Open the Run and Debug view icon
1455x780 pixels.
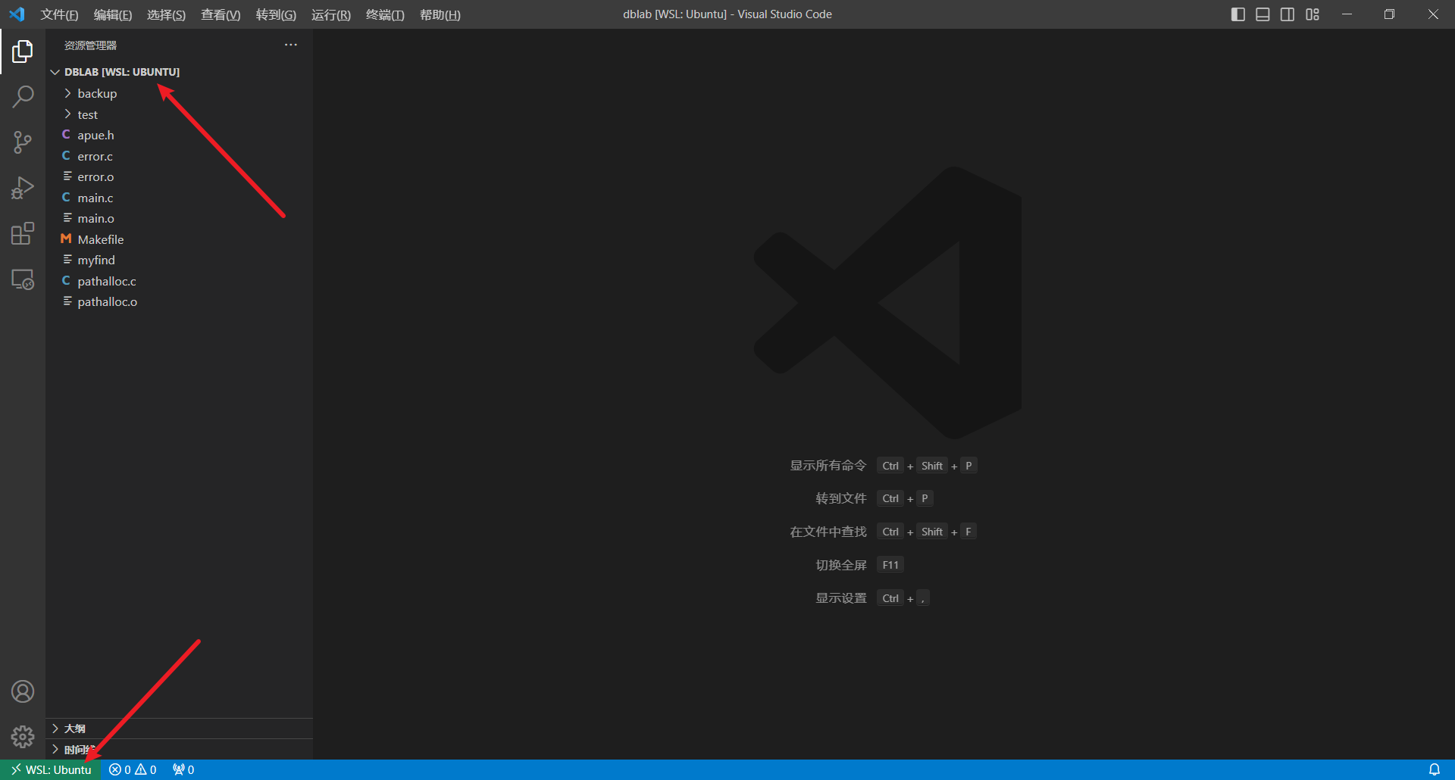tap(23, 188)
